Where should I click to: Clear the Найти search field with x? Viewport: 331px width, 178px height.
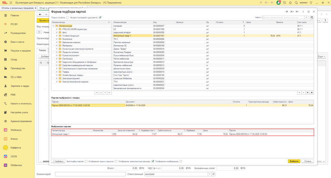(x=306, y=17)
